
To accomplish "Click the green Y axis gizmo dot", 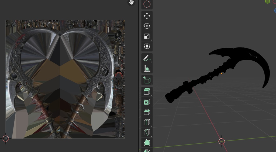I will point(267,2).
